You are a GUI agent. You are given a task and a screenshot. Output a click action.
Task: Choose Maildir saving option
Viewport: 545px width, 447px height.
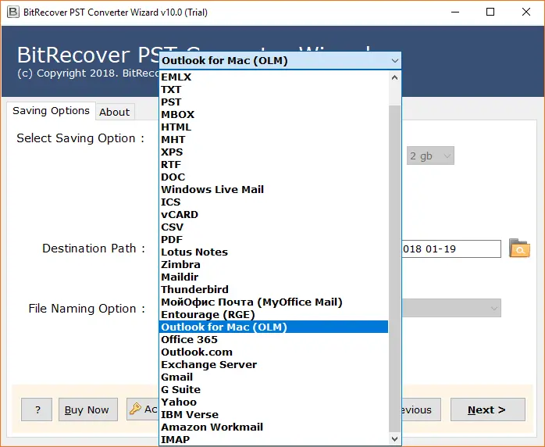tap(273, 277)
